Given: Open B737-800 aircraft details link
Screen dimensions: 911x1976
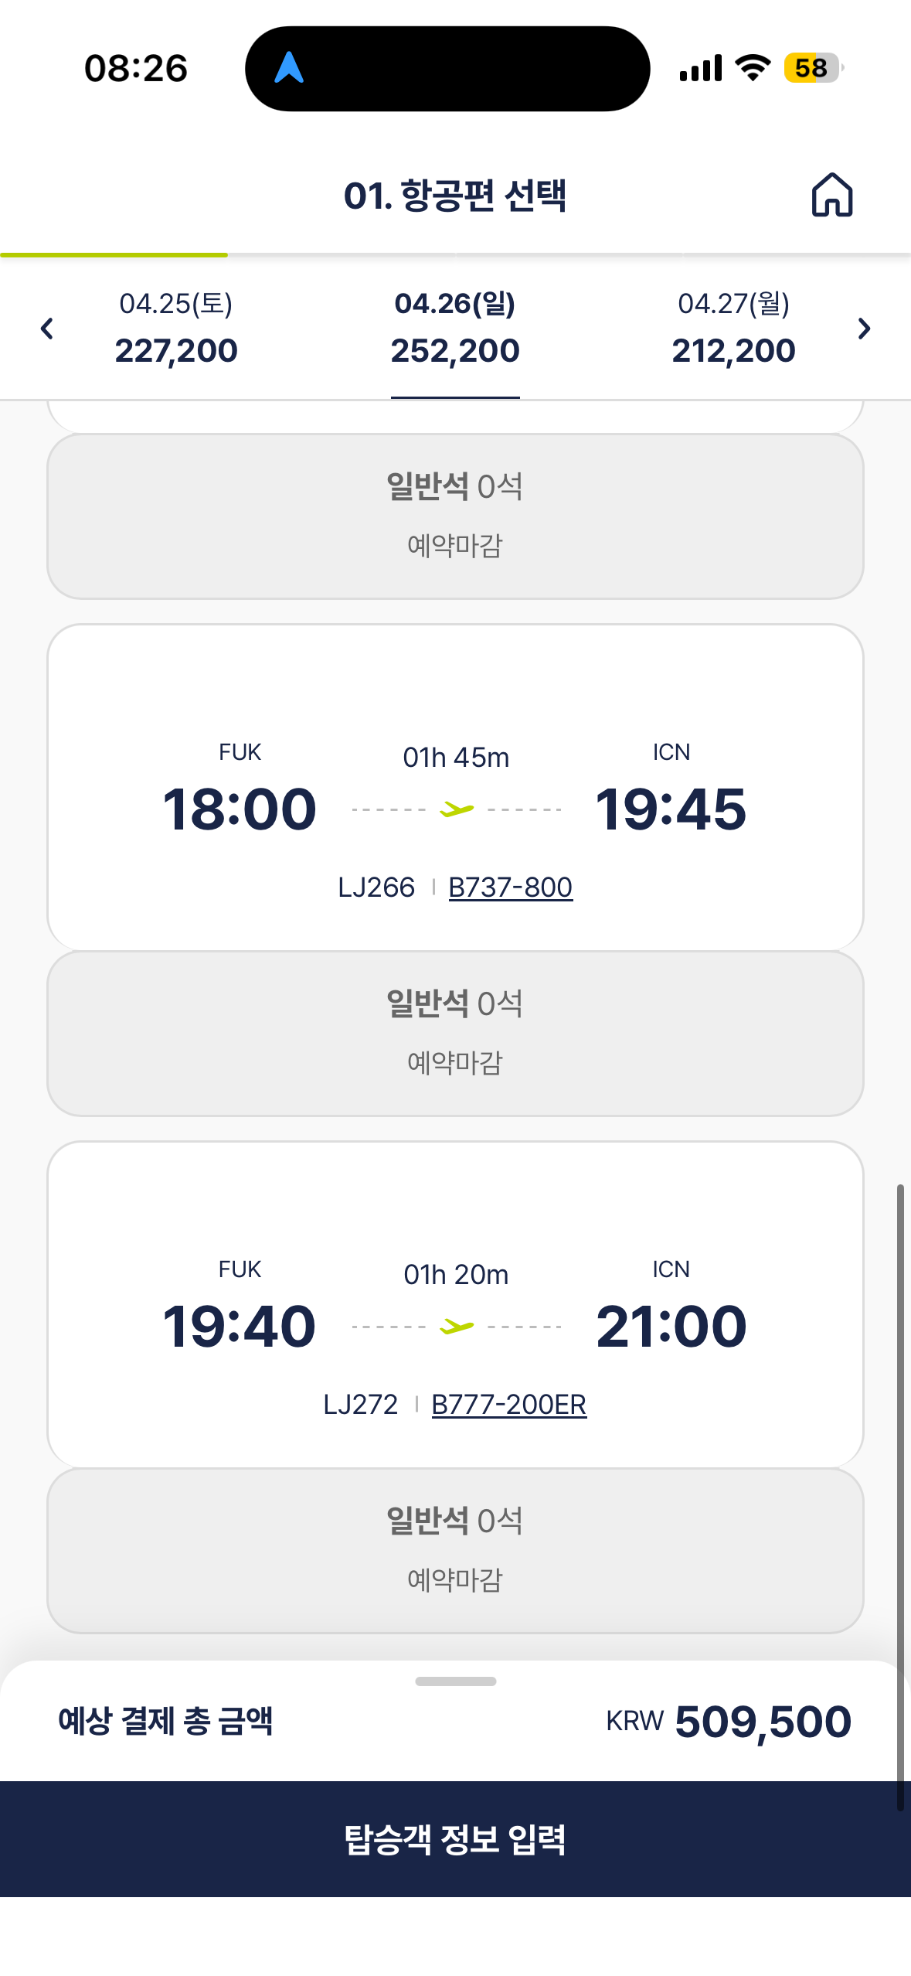Looking at the screenshot, I should tap(510, 887).
